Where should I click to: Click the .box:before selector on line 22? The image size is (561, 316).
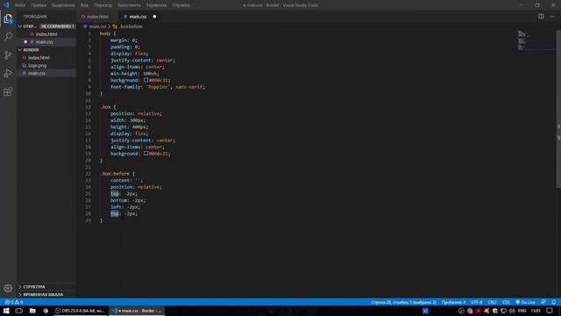(x=115, y=174)
